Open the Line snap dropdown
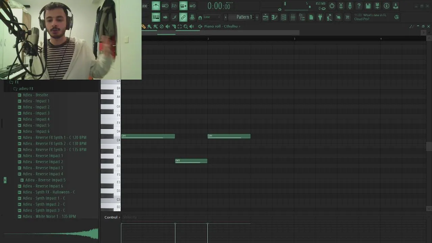 (212, 17)
